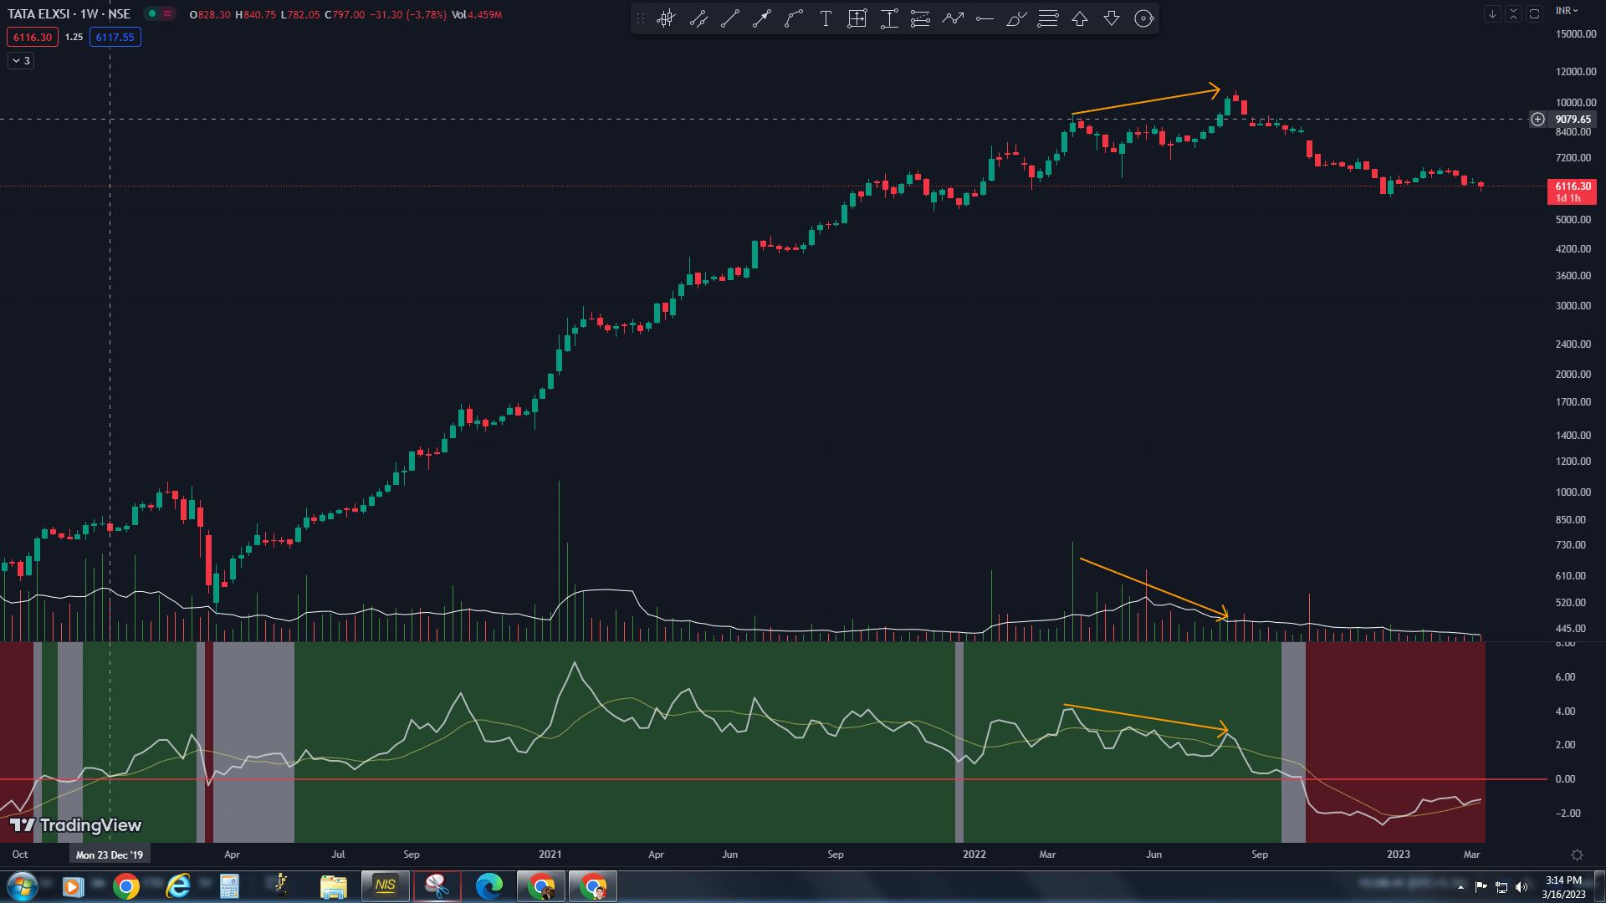This screenshot has height=903, width=1606.
Task: Open the Snipping Tool from taskbar
Action: [x=437, y=886]
